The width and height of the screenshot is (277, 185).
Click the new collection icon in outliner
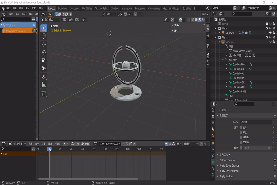[274, 14]
